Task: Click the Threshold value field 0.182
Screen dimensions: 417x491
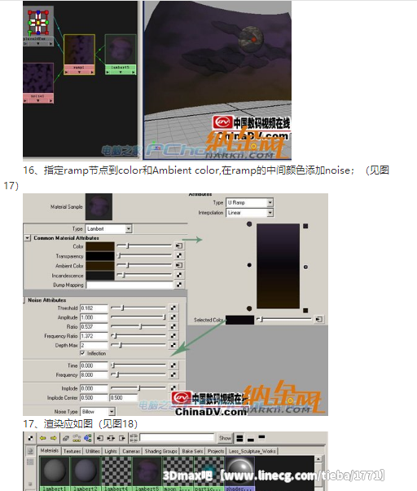Action: [x=94, y=308]
